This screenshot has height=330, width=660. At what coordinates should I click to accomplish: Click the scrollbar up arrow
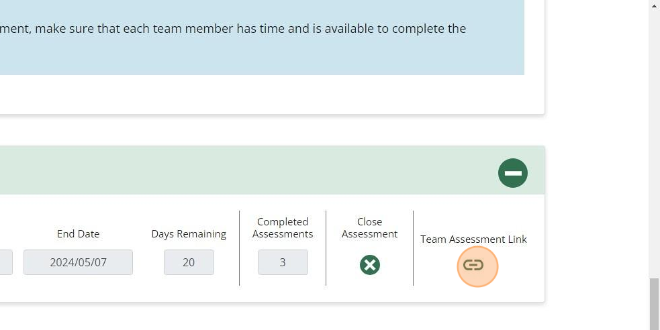(654, 5)
